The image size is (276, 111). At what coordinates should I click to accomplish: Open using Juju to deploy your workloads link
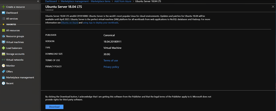click(101, 23)
